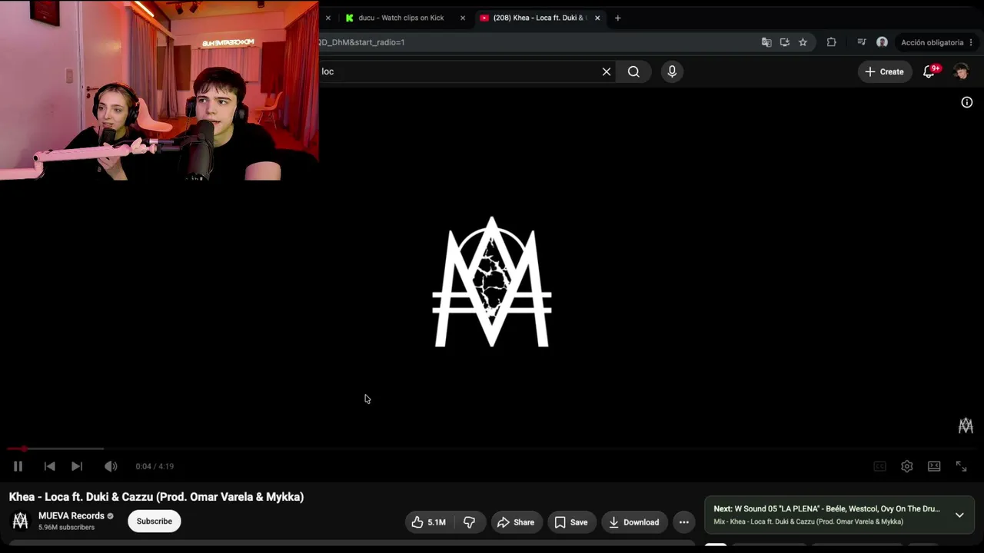The width and height of the screenshot is (984, 553).
Task: Click the 'Acción obligatoria' Chrome button
Action: [936, 42]
